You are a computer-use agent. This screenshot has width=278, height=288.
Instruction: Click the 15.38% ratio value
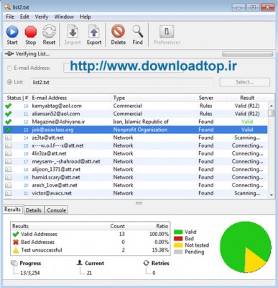click(x=160, y=250)
